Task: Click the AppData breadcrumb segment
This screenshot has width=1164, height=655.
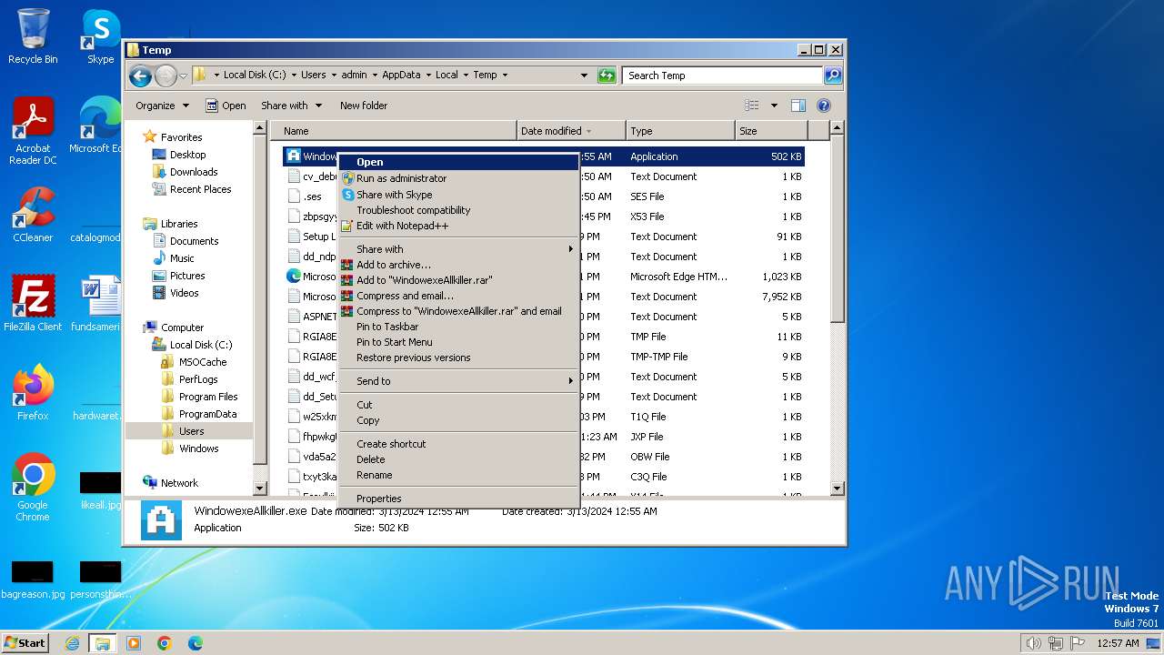Action: (x=401, y=76)
